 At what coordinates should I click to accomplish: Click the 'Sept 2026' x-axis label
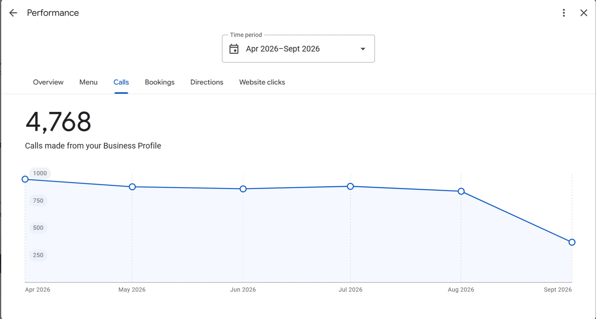coord(558,290)
